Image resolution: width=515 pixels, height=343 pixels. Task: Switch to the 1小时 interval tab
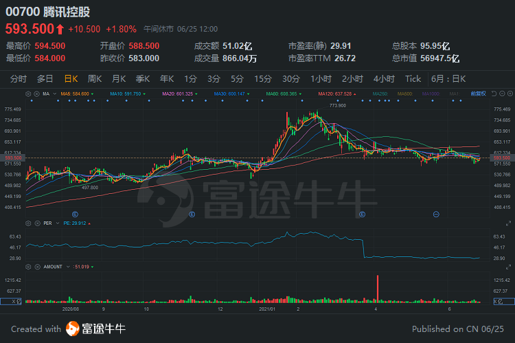[x=321, y=79]
